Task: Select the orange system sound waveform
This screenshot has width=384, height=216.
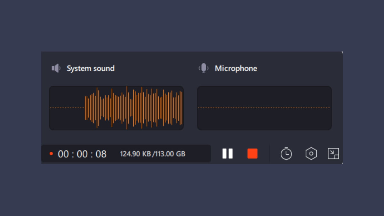Action: [134, 108]
